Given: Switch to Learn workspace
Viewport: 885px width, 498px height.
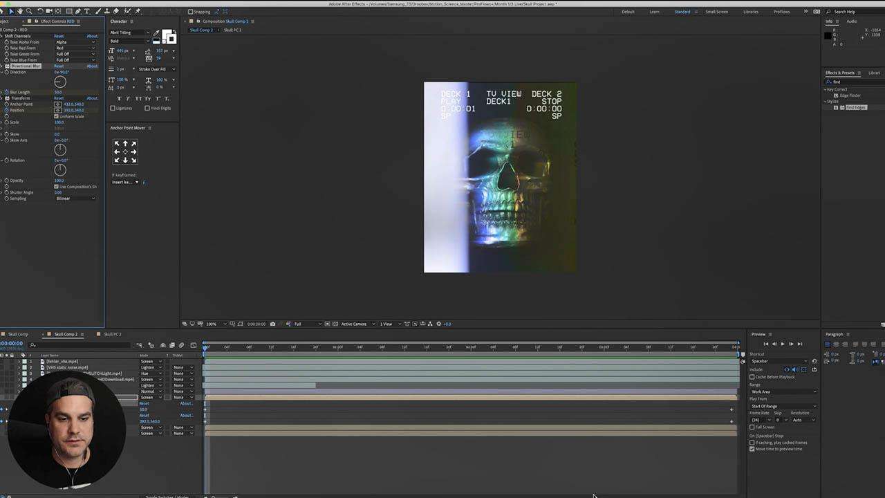Looking at the screenshot, I should [x=654, y=12].
